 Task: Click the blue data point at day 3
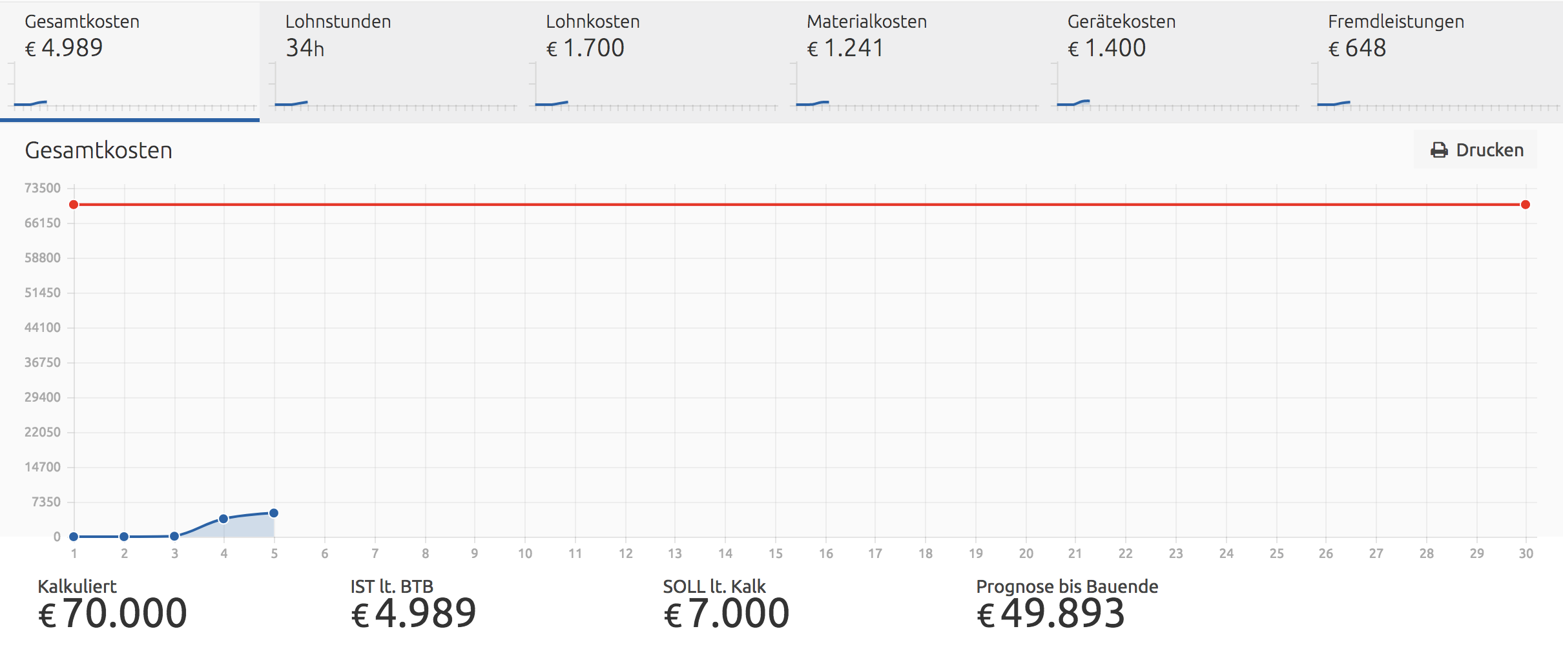tap(174, 536)
